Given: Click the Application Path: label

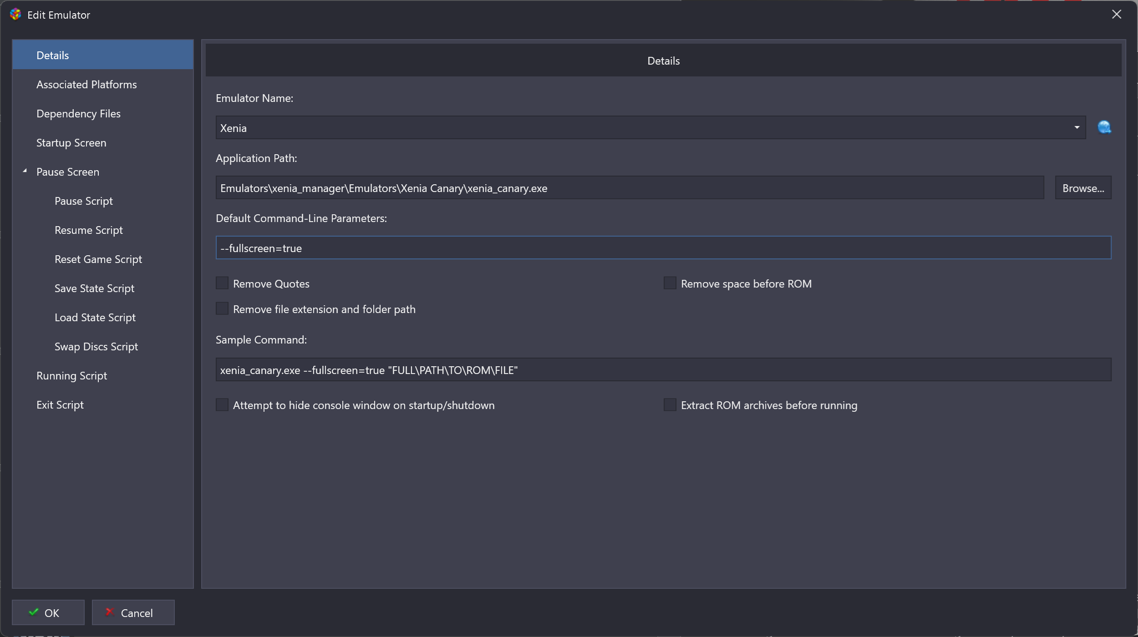Looking at the screenshot, I should pos(256,158).
